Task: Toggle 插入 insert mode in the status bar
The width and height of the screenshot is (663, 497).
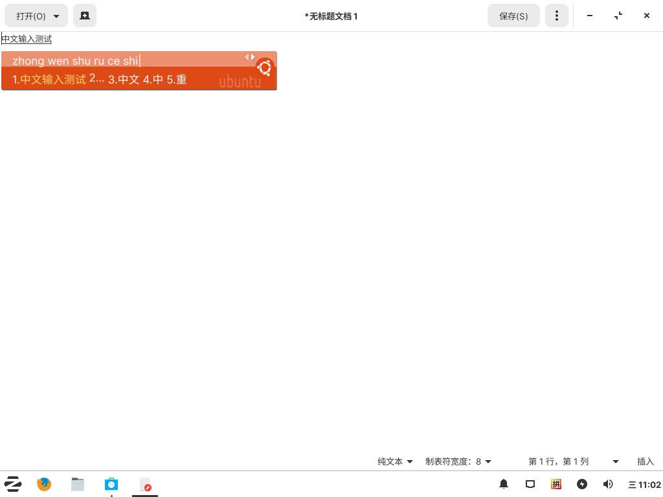Action: (x=645, y=461)
